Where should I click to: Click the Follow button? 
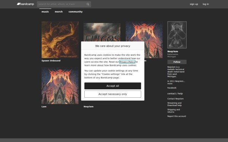pyautogui.click(x=177, y=62)
